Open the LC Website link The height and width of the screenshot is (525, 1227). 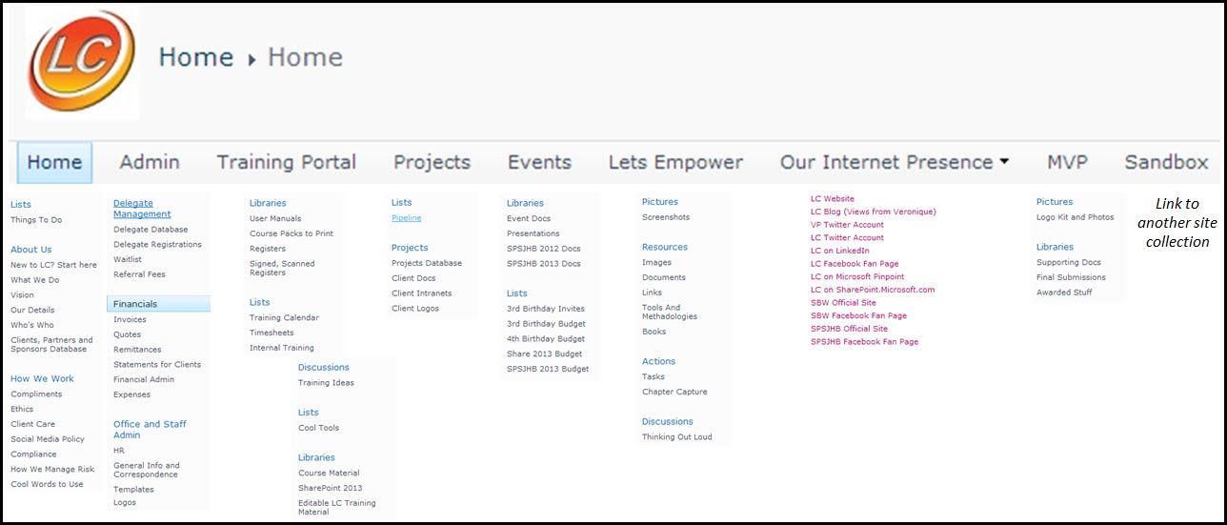(833, 199)
